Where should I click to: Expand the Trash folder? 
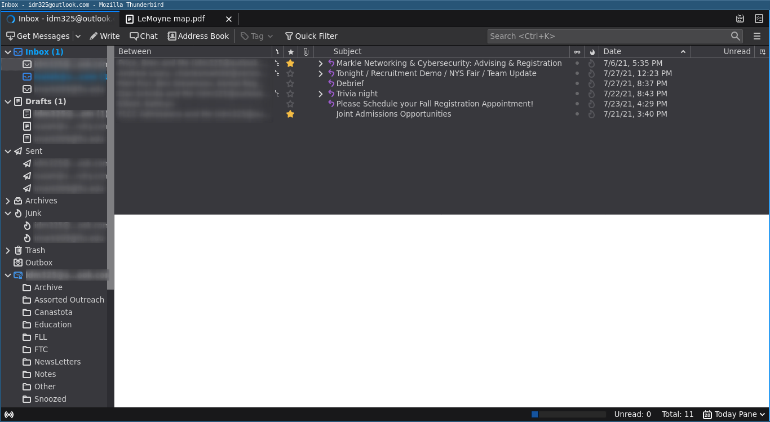coord(8,250)
